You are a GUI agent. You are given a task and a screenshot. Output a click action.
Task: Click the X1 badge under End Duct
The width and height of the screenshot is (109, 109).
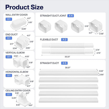point(9,38)
